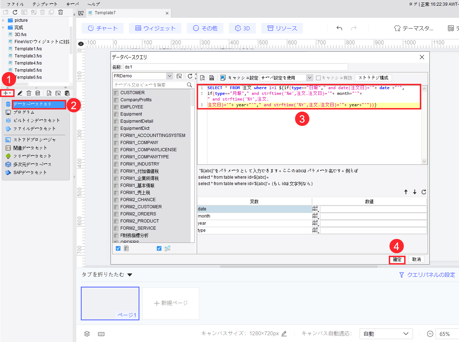Click the delete dataset trash icon

pos(29,93)
